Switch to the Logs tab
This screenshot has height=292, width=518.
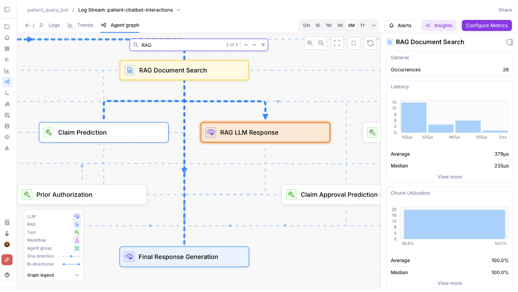[x=49, y=25]
